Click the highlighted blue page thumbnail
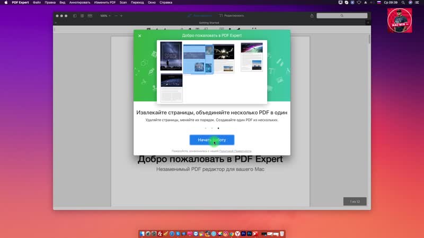The height and width of the screenshot is (238, 424). pos(198,59)
